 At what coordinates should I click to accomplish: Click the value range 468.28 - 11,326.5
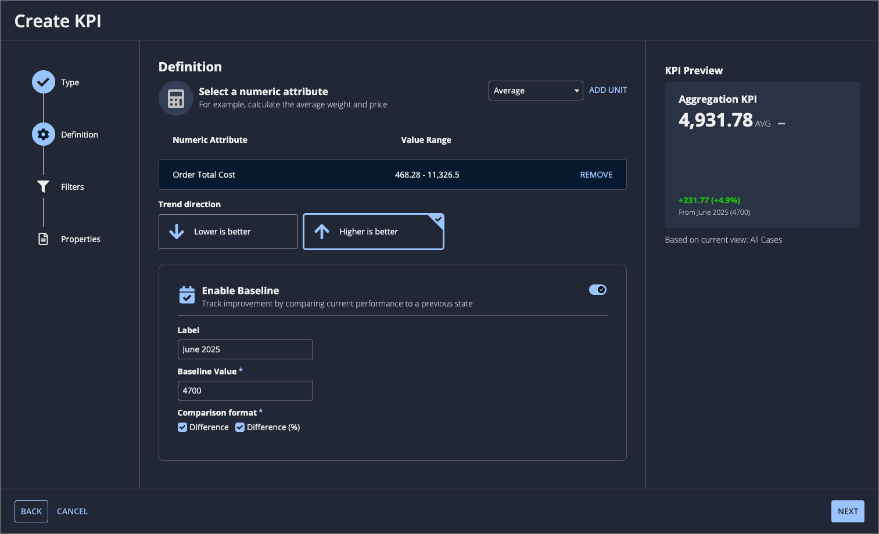[427, 175]
